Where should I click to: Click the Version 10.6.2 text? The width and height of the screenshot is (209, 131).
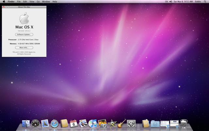[x=24, y=31]
